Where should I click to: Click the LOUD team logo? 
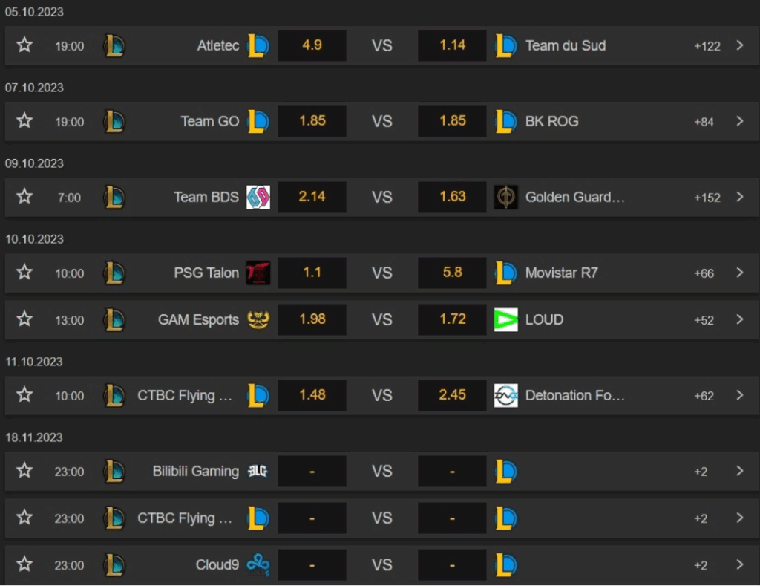pos(507,319)
